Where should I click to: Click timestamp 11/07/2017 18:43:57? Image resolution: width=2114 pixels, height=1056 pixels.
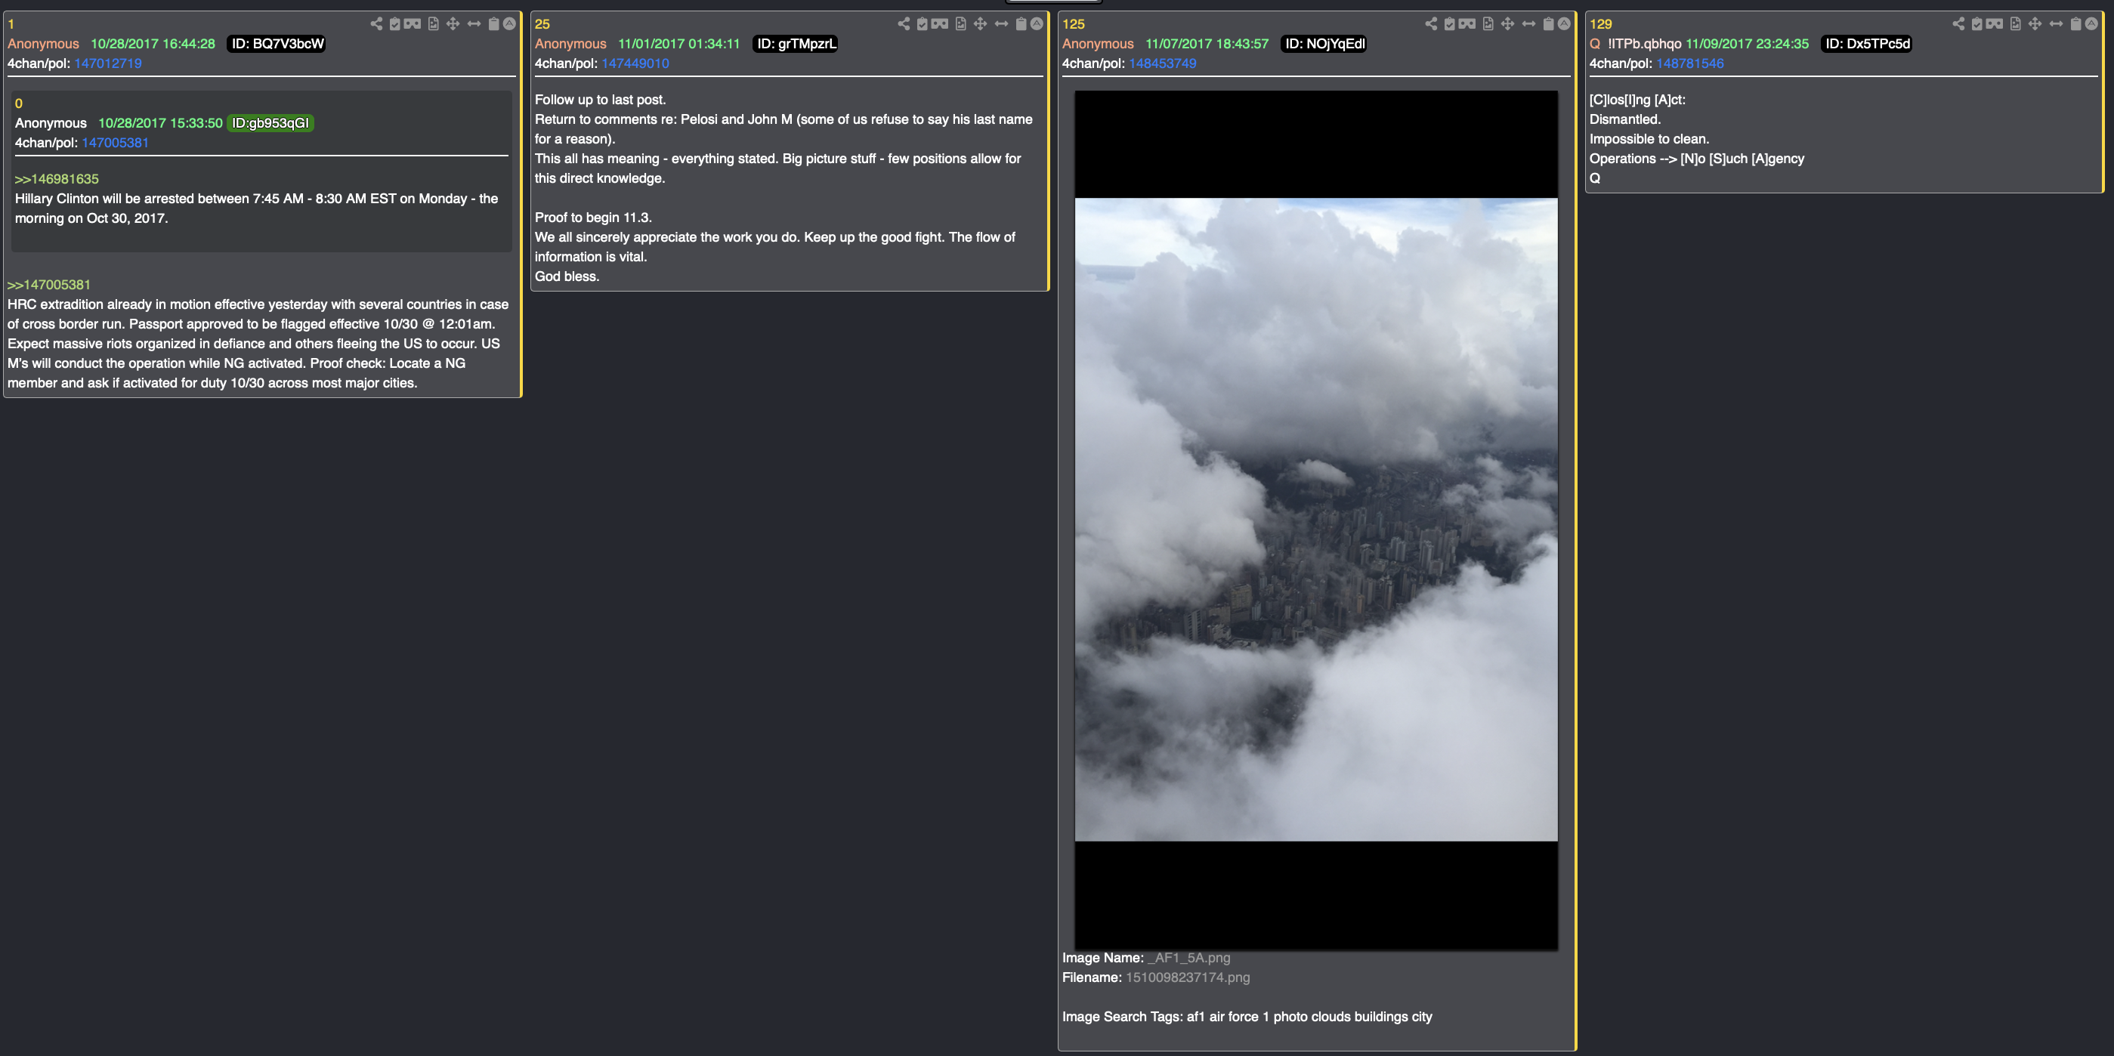pos(1207,44)
